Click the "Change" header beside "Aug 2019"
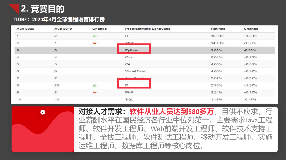286x160 pixels. 100,29
